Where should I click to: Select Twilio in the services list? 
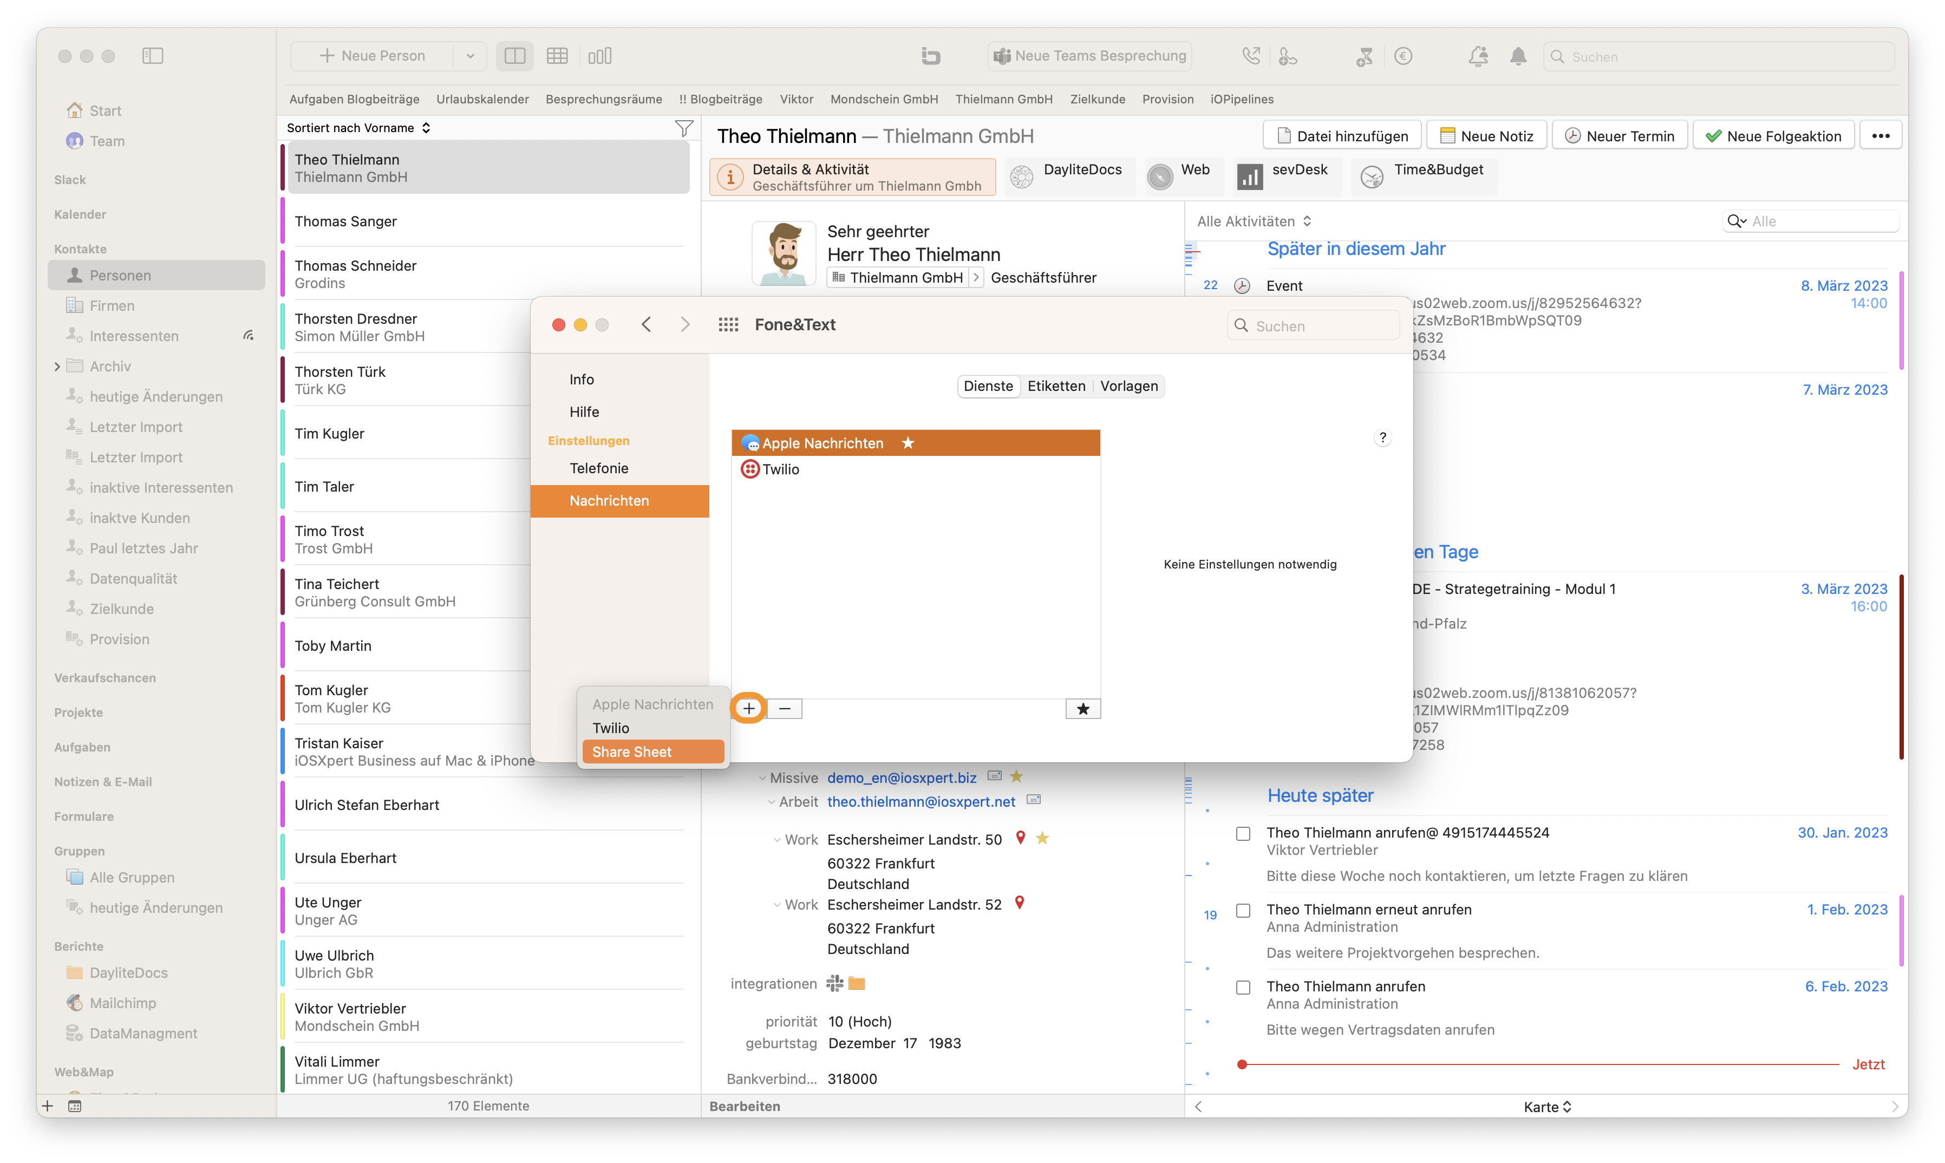[x=915, y=469]
